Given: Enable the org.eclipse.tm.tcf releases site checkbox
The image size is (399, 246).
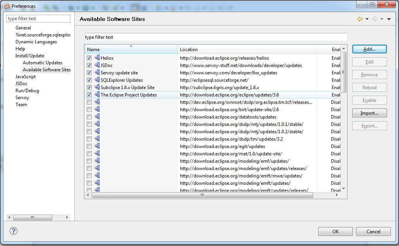Looking at the screenshot, I should click(x=89, y=102).
